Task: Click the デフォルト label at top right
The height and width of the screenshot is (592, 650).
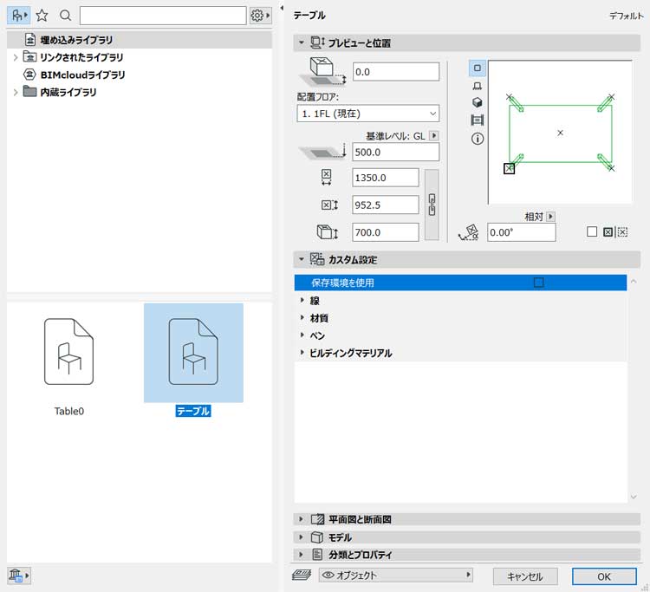Action: [626, 16]
